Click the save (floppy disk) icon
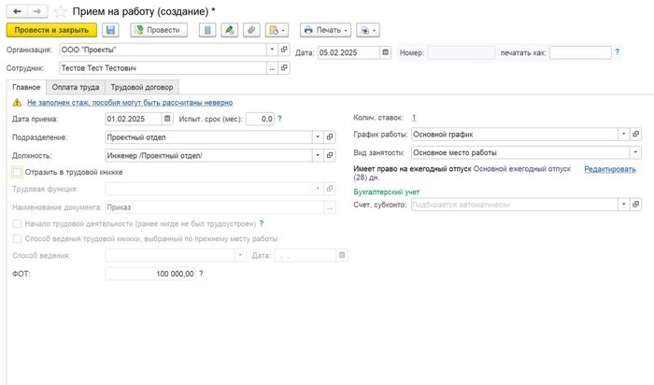The width and height of the screenshot is (654, 385). click(111, 31)
